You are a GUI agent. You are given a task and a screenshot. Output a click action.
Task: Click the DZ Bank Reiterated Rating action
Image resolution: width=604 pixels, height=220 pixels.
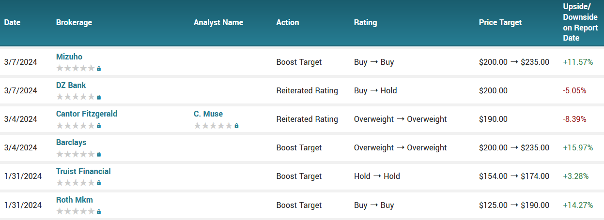click(x=307, y=90)
